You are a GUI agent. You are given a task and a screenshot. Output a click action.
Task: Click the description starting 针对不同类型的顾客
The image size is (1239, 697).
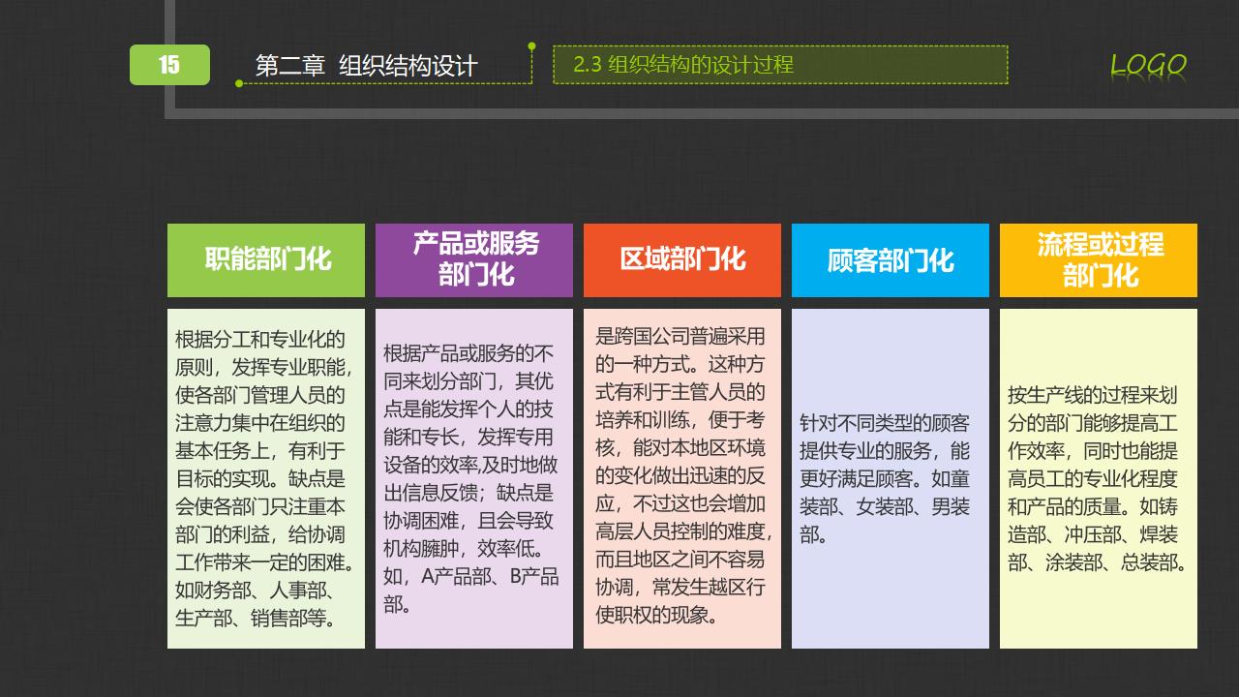coord(891,478)
